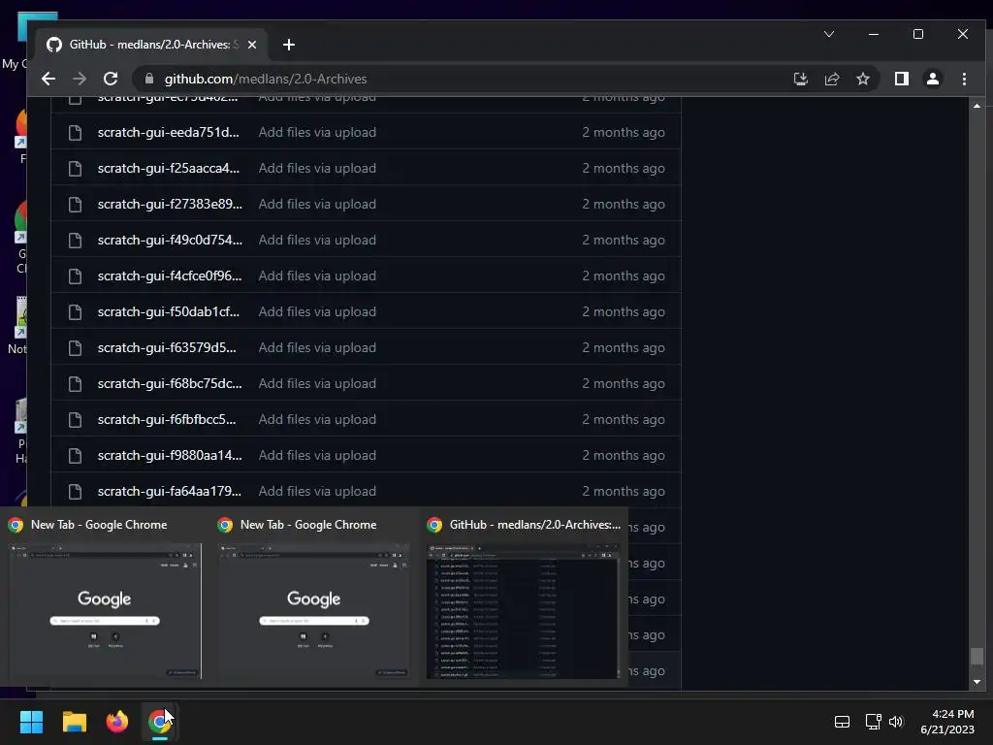Open file scratch-gui-f49c0d754...
This screenshot has width=993, height=745.
tap(170, 241)
